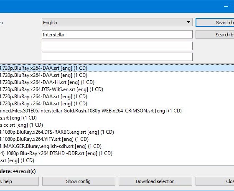Click the Close button at bottom right

point(215,181)
